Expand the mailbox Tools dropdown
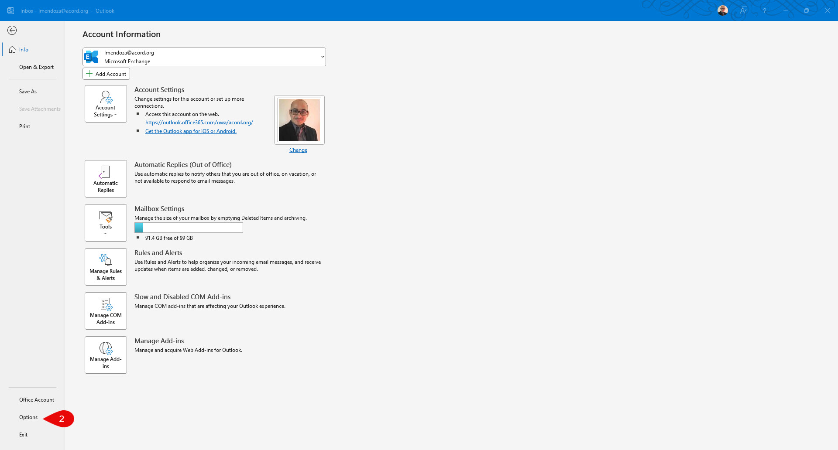 106,223
